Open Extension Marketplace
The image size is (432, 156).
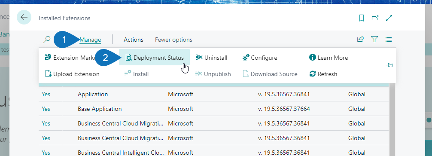70,58
